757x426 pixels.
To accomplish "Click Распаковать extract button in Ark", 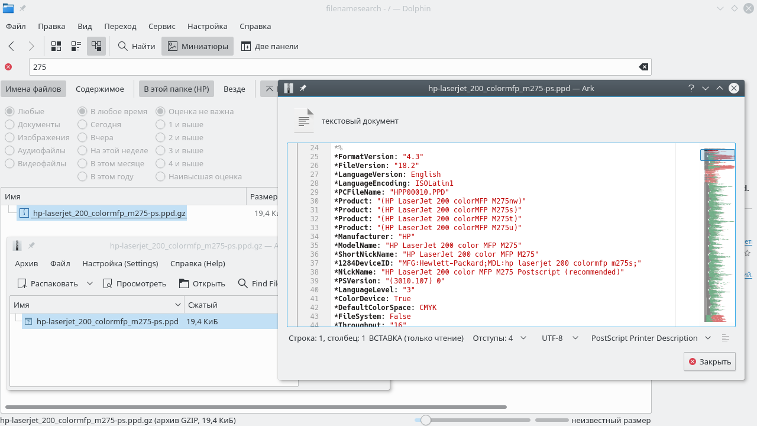I will tap(48, 283).
